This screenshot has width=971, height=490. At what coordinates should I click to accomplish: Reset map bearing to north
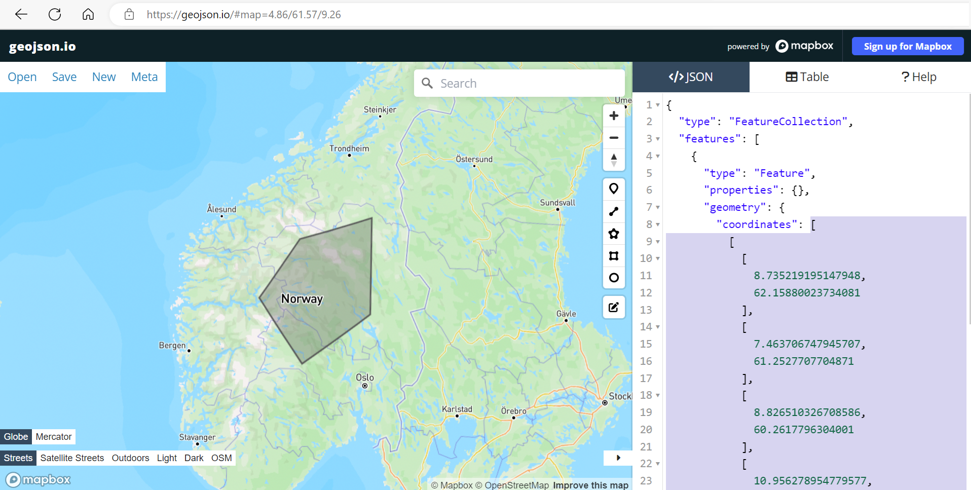[x=614, y=160]
